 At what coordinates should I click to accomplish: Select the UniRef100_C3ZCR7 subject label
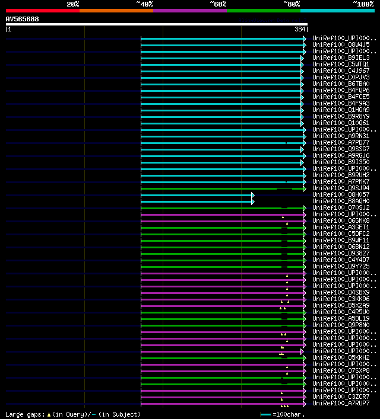tap(341, 397)
